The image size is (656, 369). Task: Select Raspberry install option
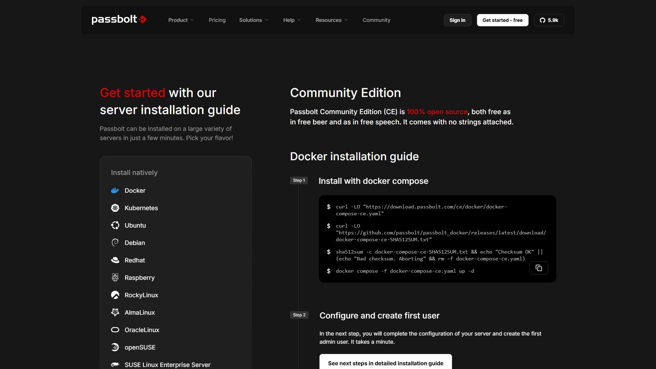[x=139, y=278]
